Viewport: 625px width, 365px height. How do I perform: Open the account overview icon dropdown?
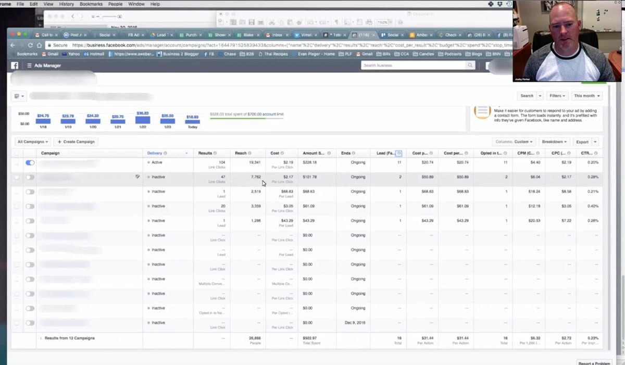(19, 96)
